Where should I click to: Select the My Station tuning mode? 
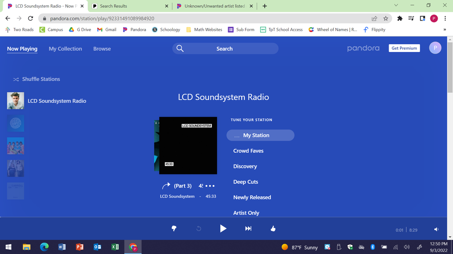pyautogui.click(x=260, y=135)
